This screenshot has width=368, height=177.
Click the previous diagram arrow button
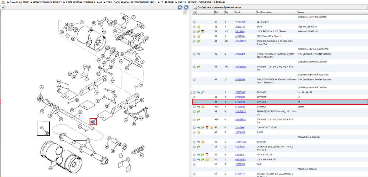click(180, 7)
